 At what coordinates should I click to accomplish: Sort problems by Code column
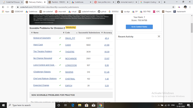click(67, 33)
